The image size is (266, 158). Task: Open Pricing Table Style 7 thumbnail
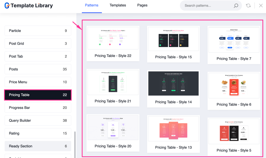[234, 40]
